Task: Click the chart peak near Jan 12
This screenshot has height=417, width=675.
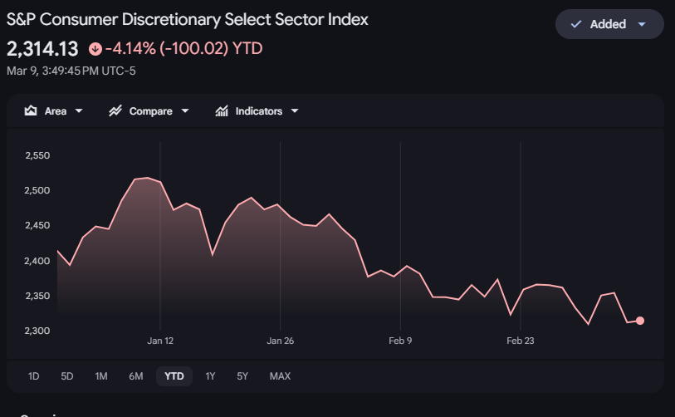Action: click(x=147, y=178)
